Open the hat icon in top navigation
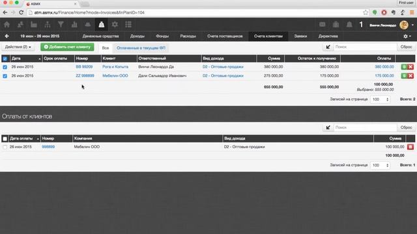 (x=88, y=25)
